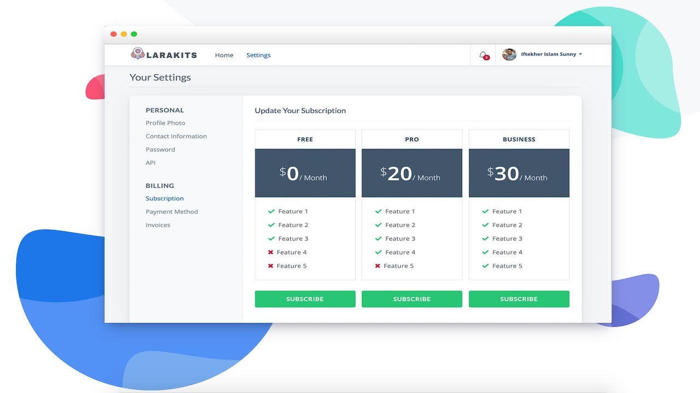Image resolution: width=700 pixels, height=393 pixels.
Task: Go to the Home nav item
Action: pos(224,55)
